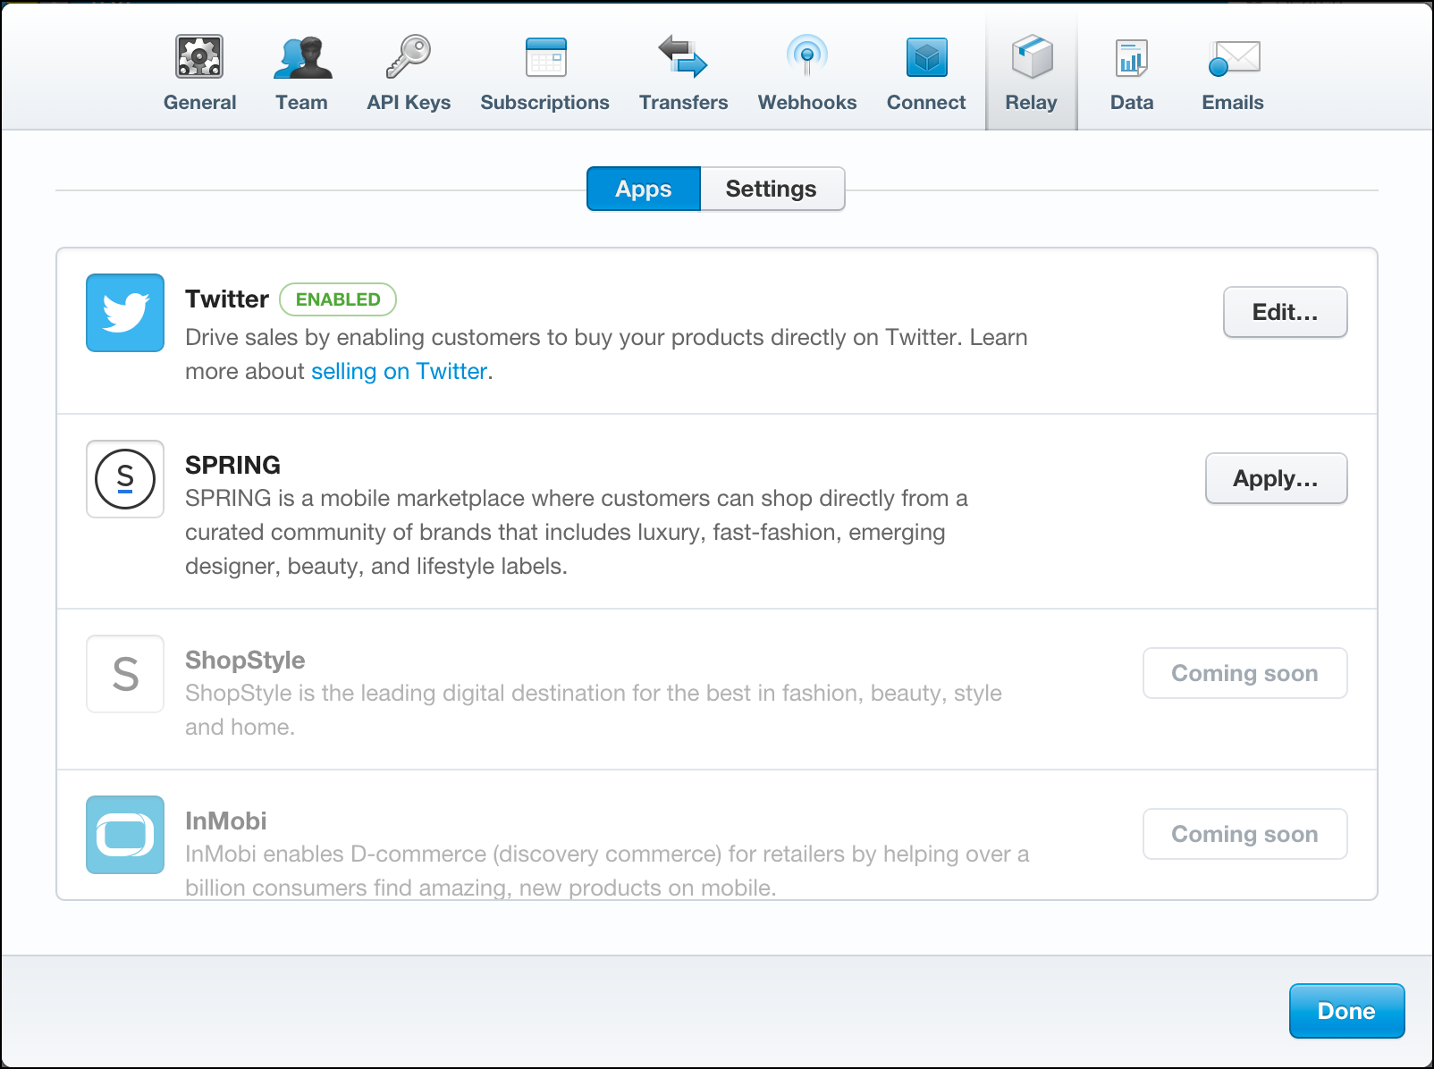This screenshot has height=1069, width=1434.
Task: Click ShopStyle's Coming soon button
Action: pyautogui.click(x=1244, y=673)
